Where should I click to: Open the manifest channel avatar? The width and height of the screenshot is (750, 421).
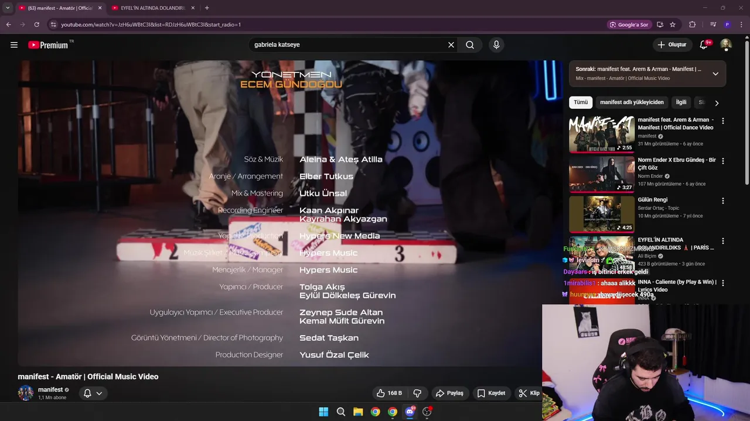(26, 393)
